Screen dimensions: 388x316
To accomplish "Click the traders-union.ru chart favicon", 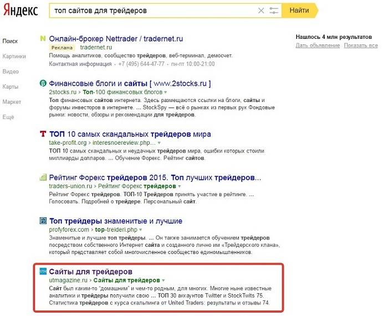I will (x=43, y=177).
